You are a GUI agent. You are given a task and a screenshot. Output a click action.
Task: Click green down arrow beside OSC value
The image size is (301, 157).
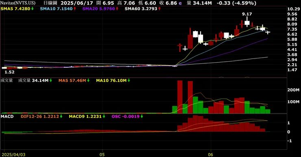(142, 116)
